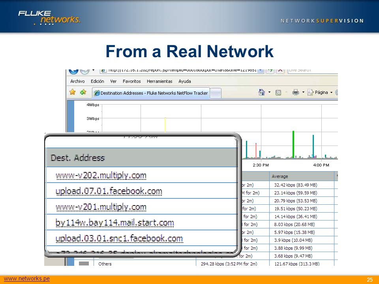379x284 pixels.
Task: Open the www-v201.multiply.com link
Action: point(101,207)
